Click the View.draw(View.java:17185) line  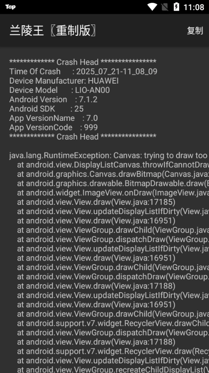[x=96, y=202]
